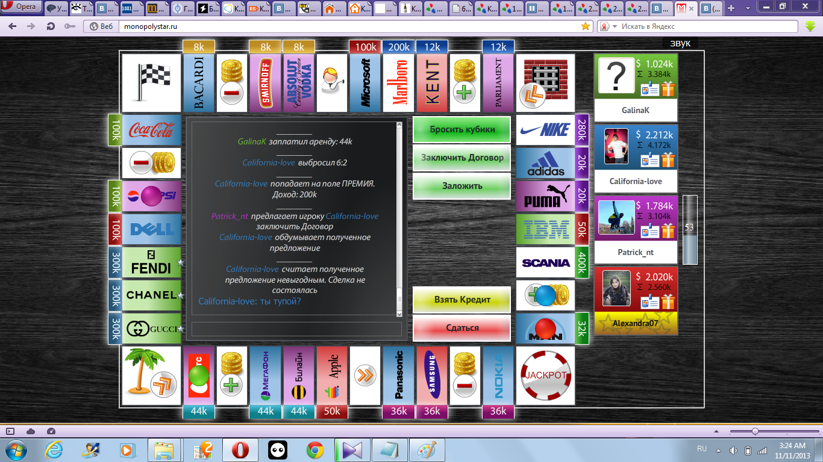The width and height of the screenshot is (823, 462).
Task: Click the browser back arrow
Action: pos(13,26)
